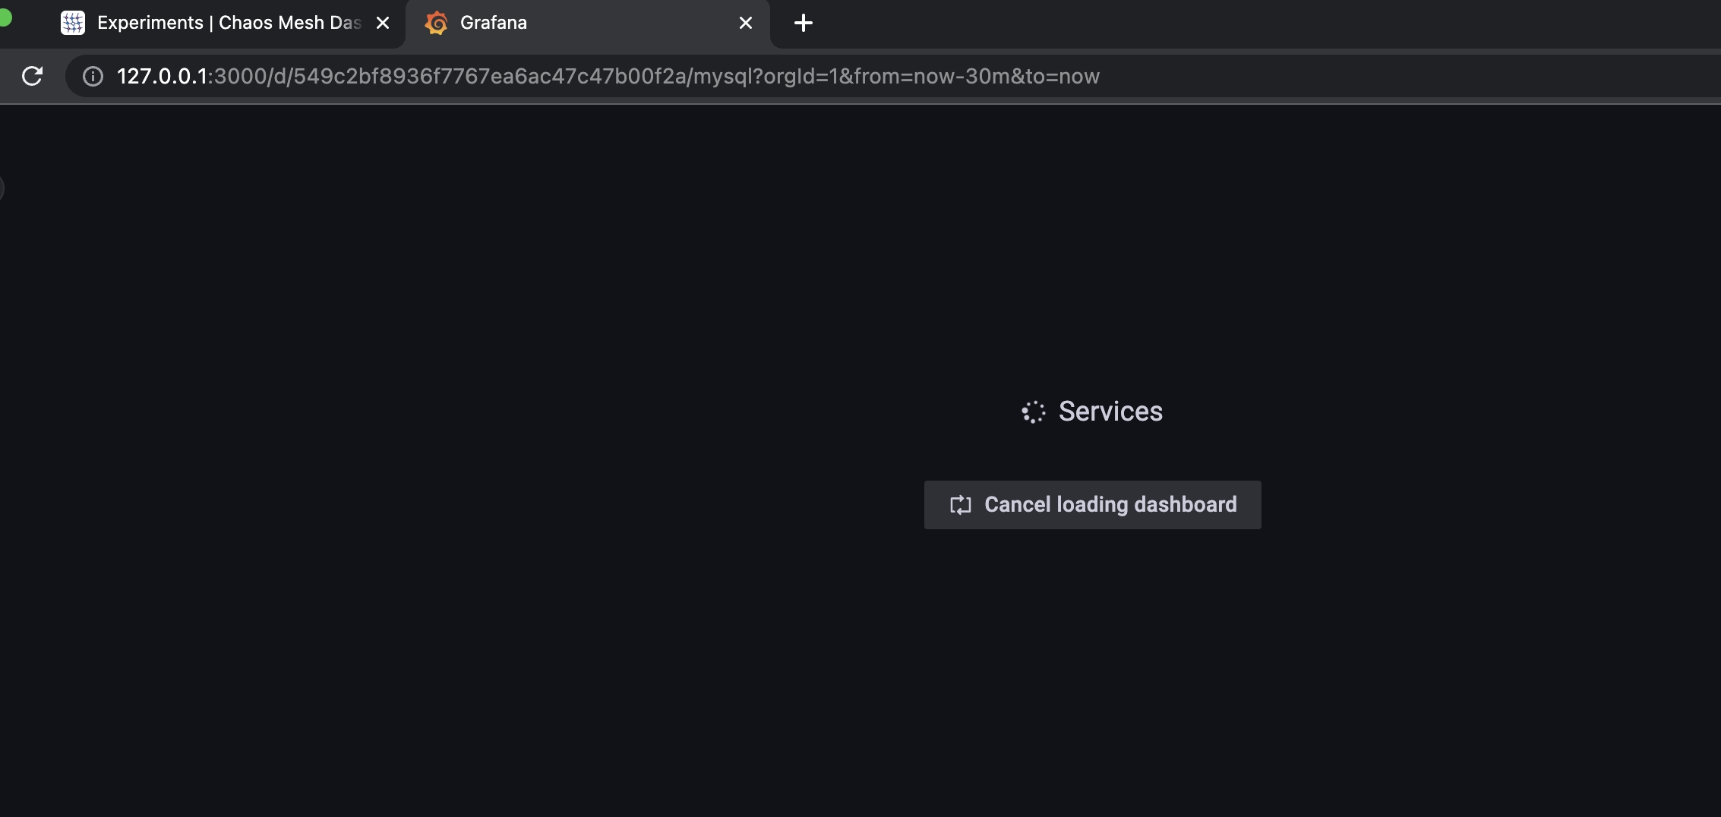
Task: Click the refresh icon inside the Cancel button
Action: [x=960, y=504]
